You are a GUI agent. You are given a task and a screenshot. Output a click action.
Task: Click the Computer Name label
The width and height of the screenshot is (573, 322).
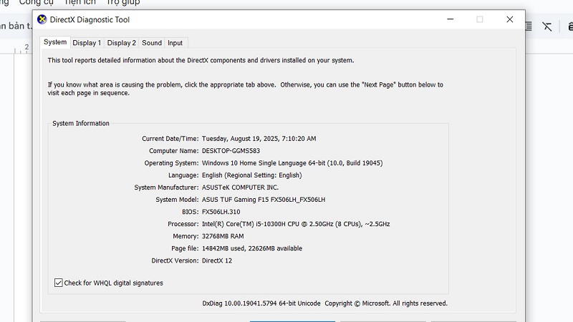pyautogui.click(x=174, y=151)
